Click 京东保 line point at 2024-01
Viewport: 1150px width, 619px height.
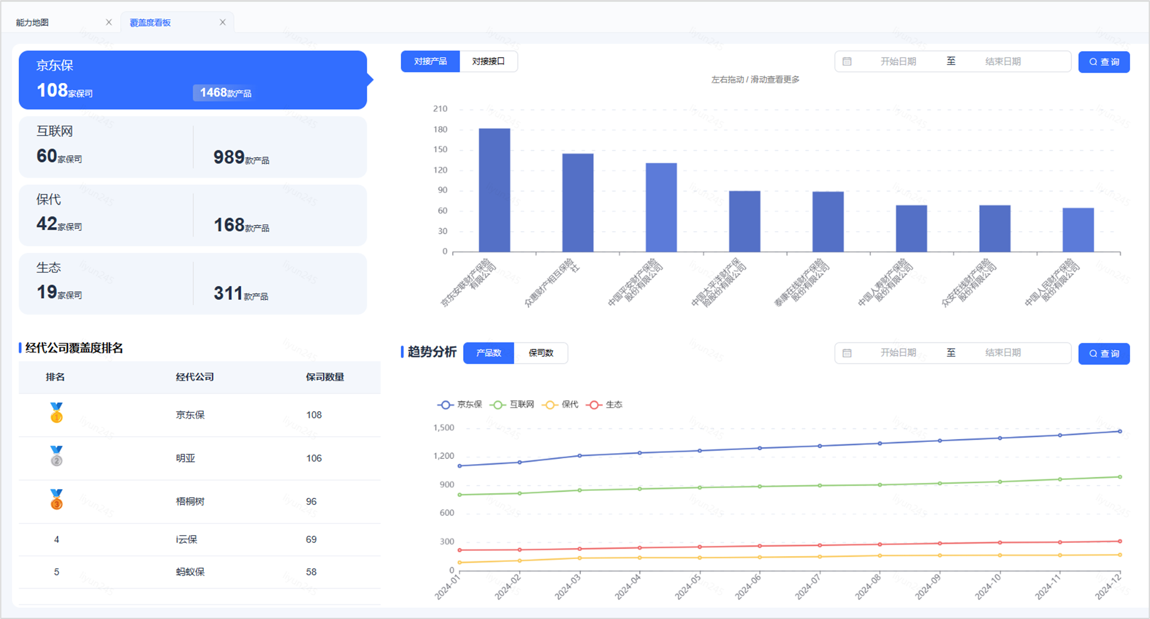point(460,466)
